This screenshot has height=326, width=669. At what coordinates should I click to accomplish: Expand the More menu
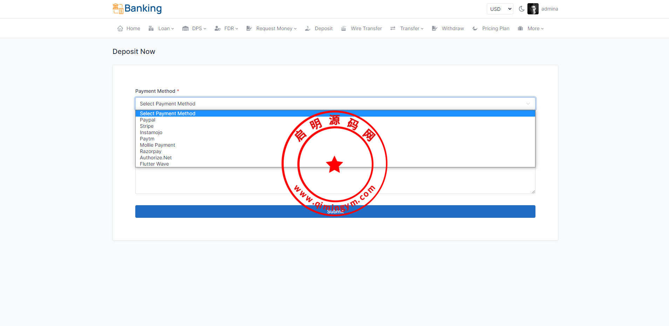point(535,28)
